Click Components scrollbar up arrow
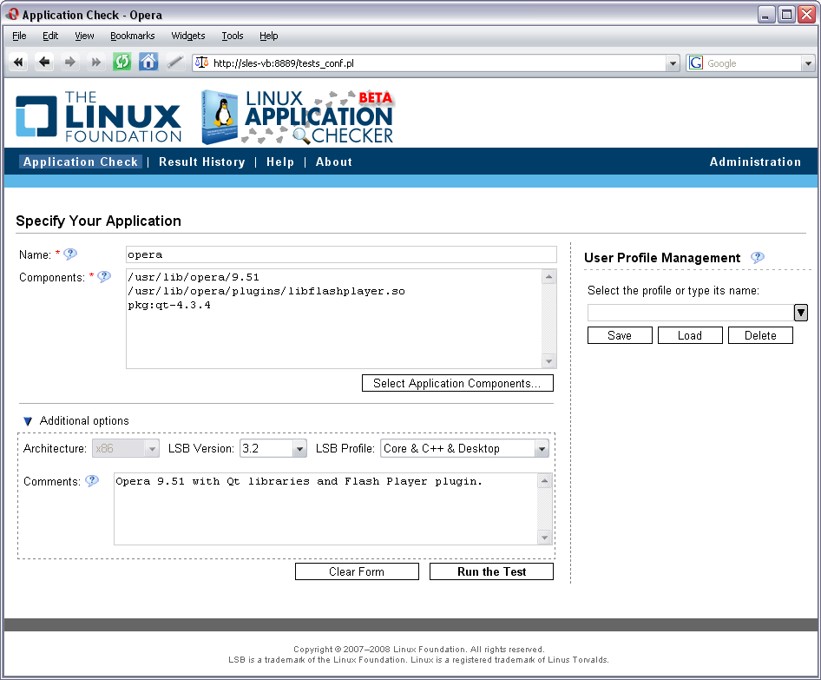 click(548, 277)
